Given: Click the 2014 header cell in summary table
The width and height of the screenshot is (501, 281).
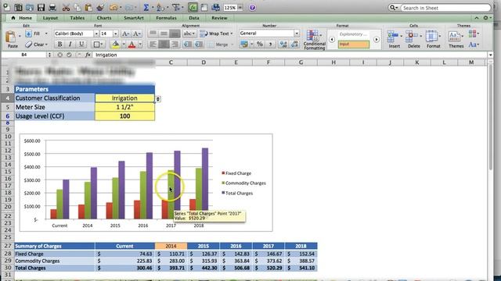Looking at the screenshot, I should (171, 246).
